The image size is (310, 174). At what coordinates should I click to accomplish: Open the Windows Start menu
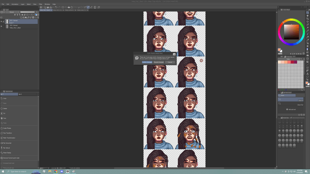3,171
